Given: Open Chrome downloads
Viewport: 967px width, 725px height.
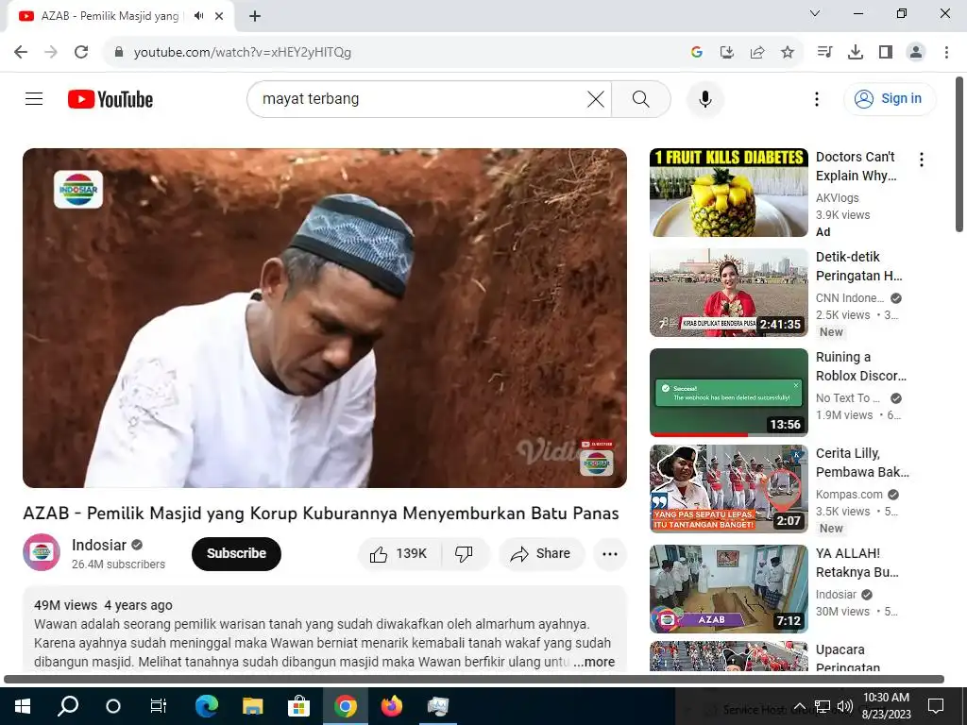Looking at the screenshot, I should (x=856, y=52).
